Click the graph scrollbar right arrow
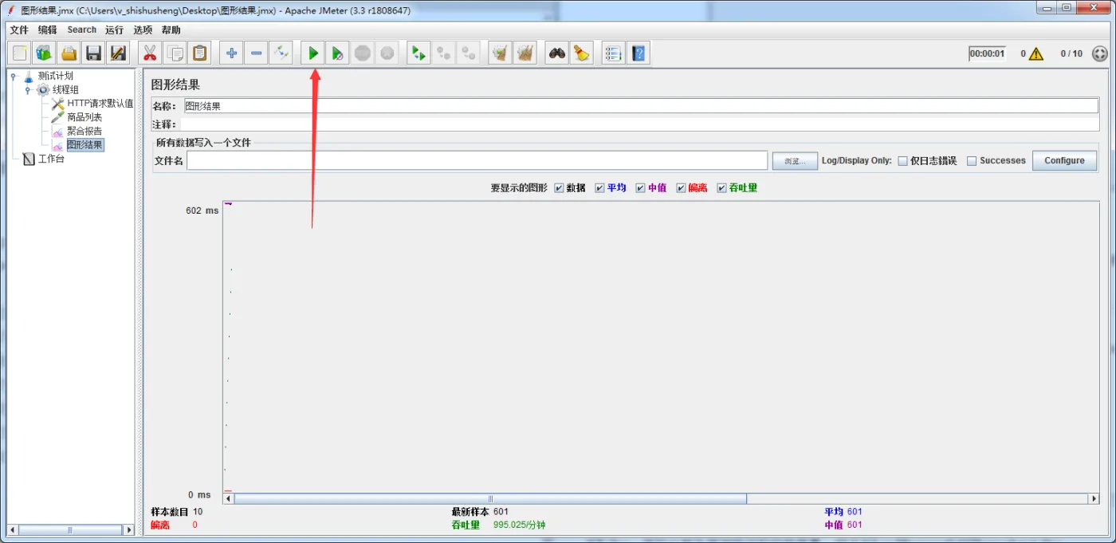Image resolution: width=1116 pixels, height=543 pixels. point(1094,498)
